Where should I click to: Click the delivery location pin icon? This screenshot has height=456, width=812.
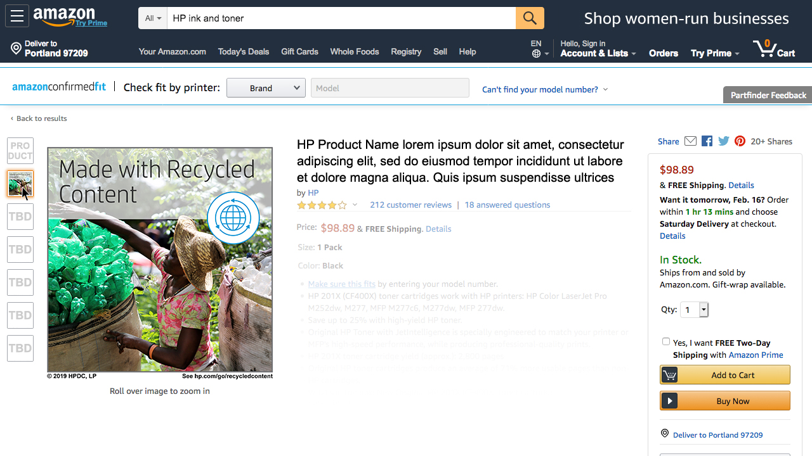click(x=16, y=49)
